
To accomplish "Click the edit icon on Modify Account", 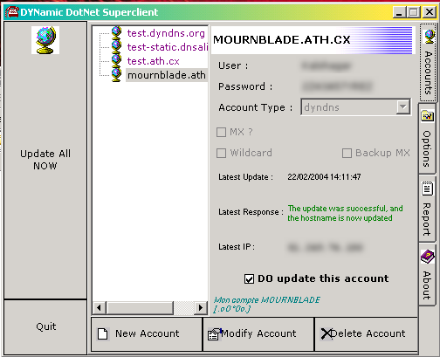I will 215,334.
